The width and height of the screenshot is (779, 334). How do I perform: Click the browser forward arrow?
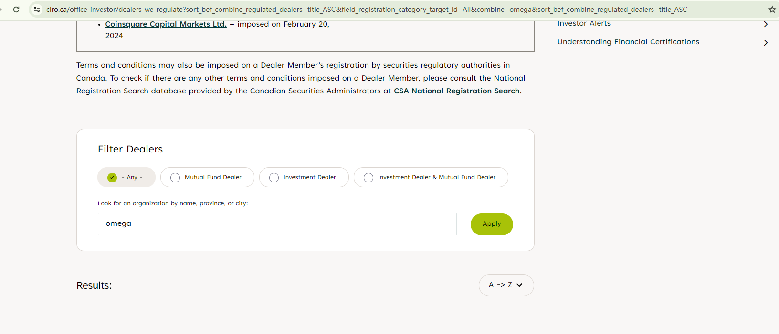pos(1,10)
